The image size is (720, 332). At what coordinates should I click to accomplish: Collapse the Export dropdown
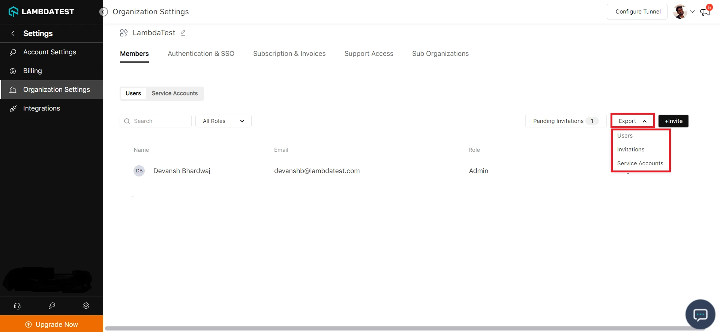coord(632,121)
